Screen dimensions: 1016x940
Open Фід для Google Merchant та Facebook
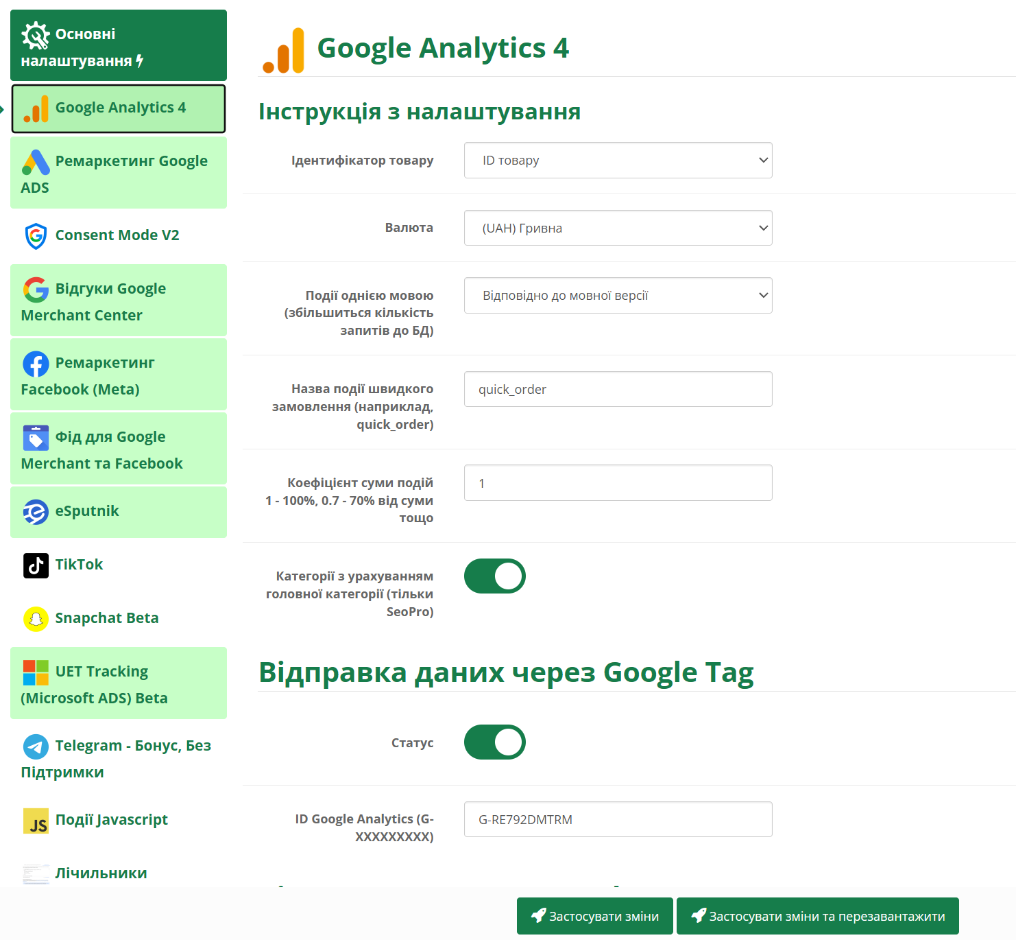(x=119, y=448)
